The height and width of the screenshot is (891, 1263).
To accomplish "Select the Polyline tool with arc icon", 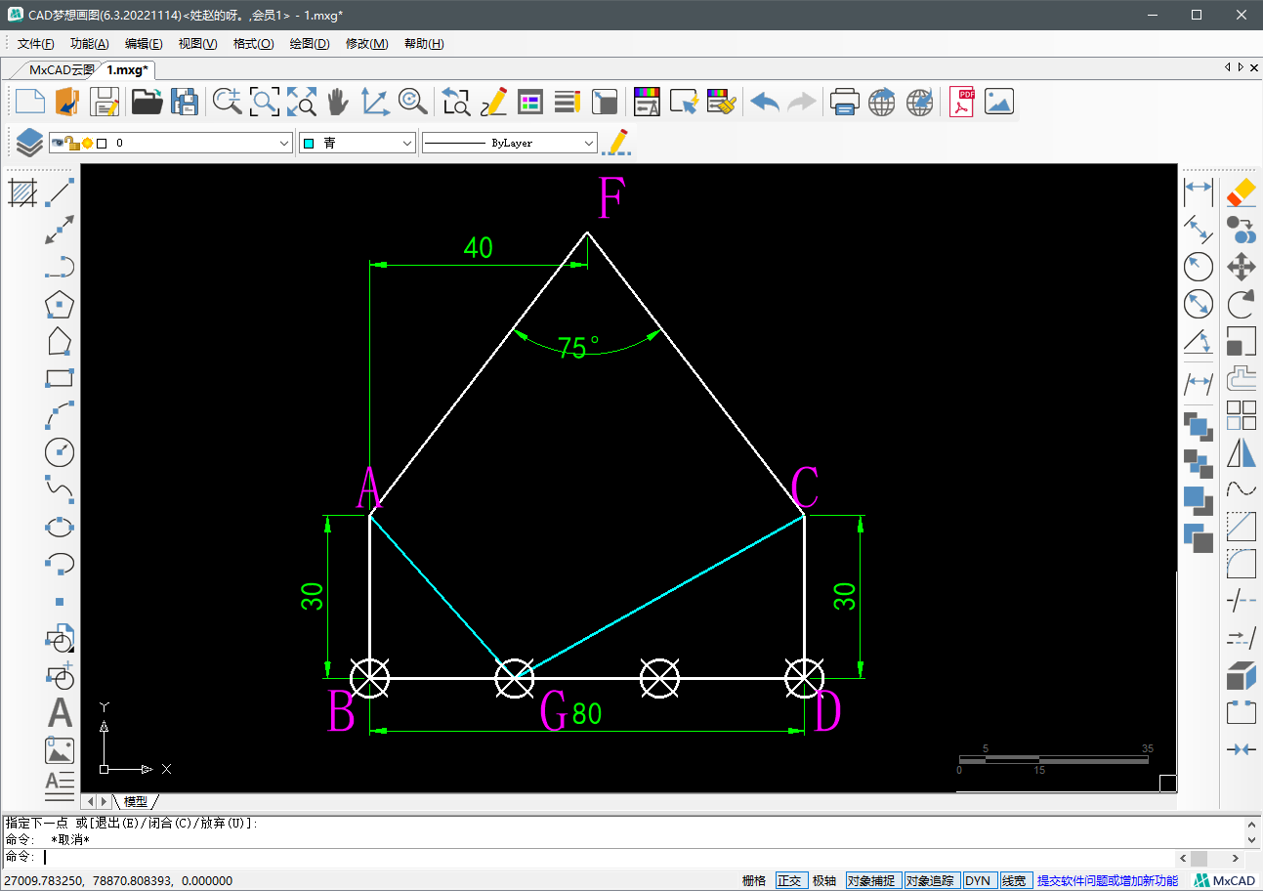I will (x=61, y=267).
